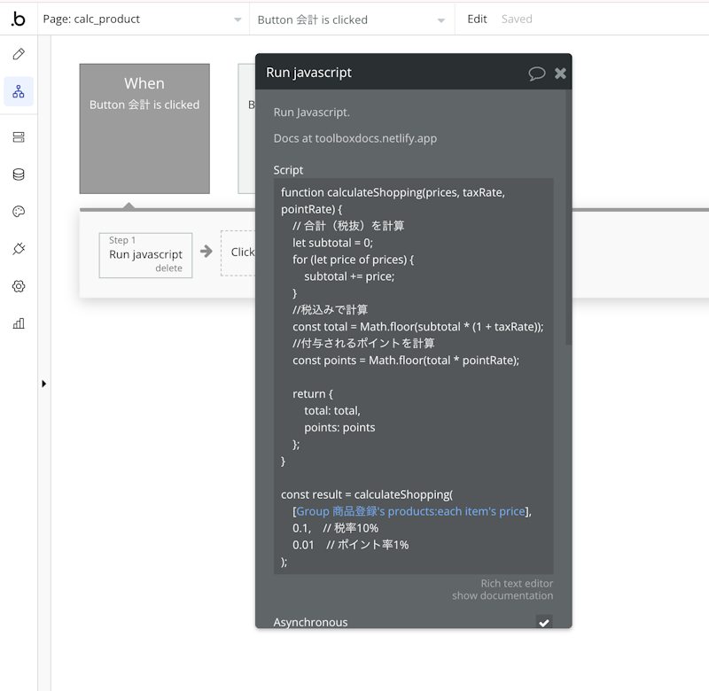Viewport: 709px width, 691px height.
Task: Open the Settings gear icon
Action: point(19,286)
